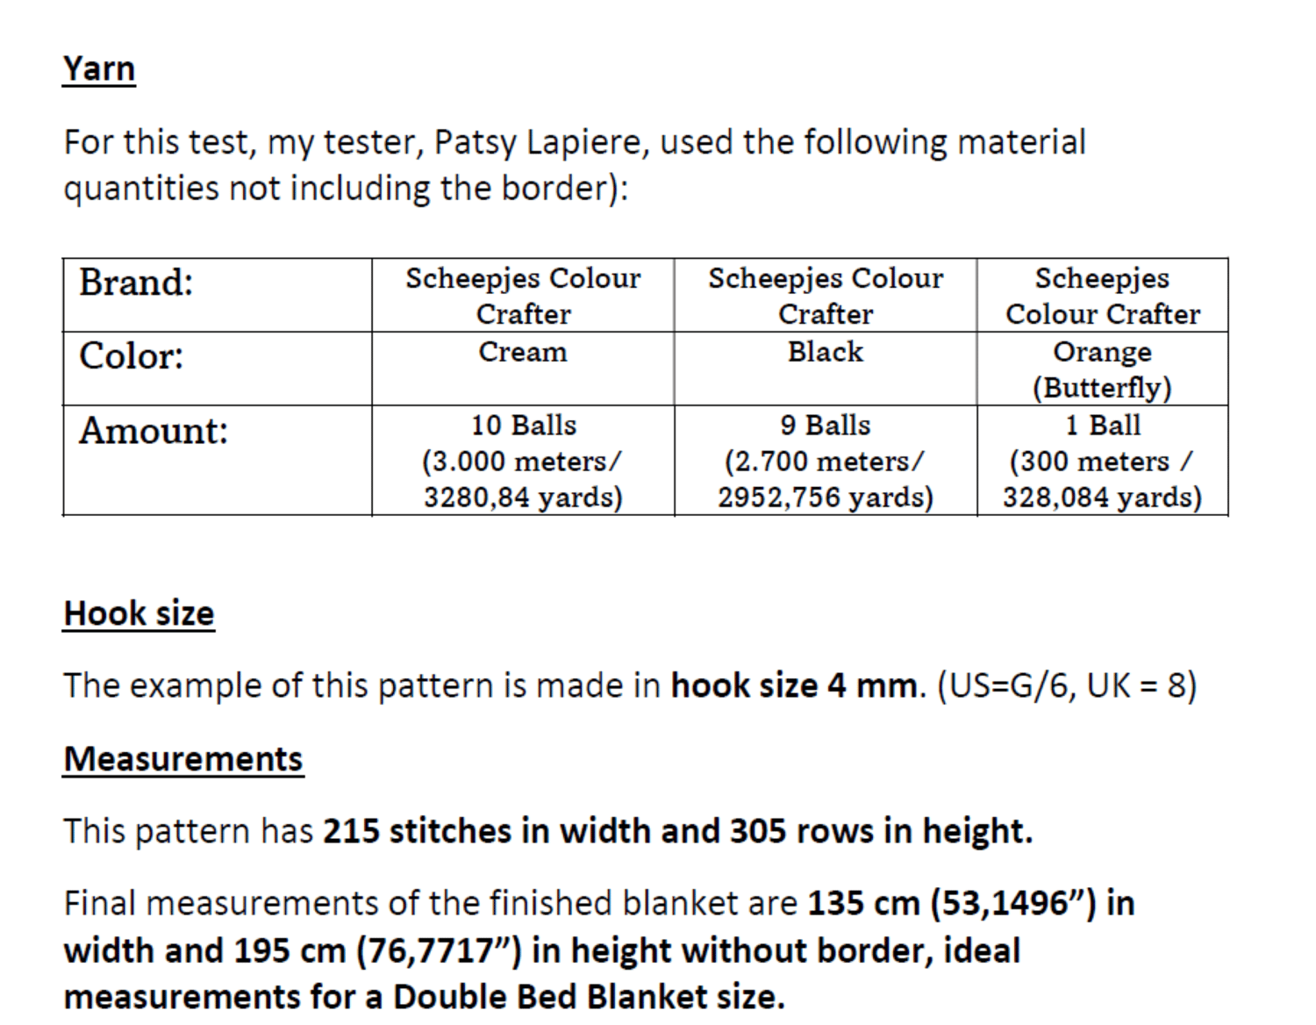Click the "Amount:" table row label
The image size is (1316, 1025).
click(x=154, y=431)
